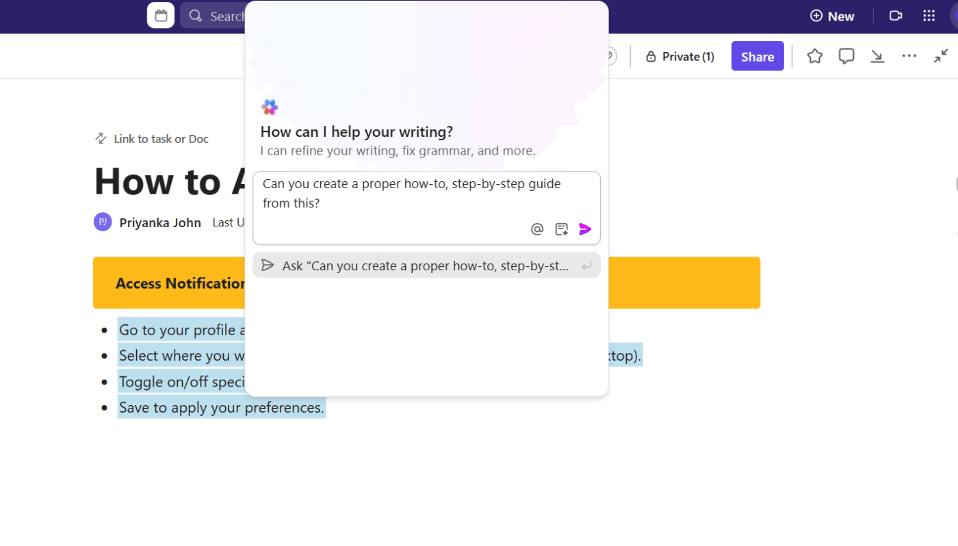Select Link to task or Doc
Image resolution: width=958 pixels, height=546 pixels.
tap(151, 139)
